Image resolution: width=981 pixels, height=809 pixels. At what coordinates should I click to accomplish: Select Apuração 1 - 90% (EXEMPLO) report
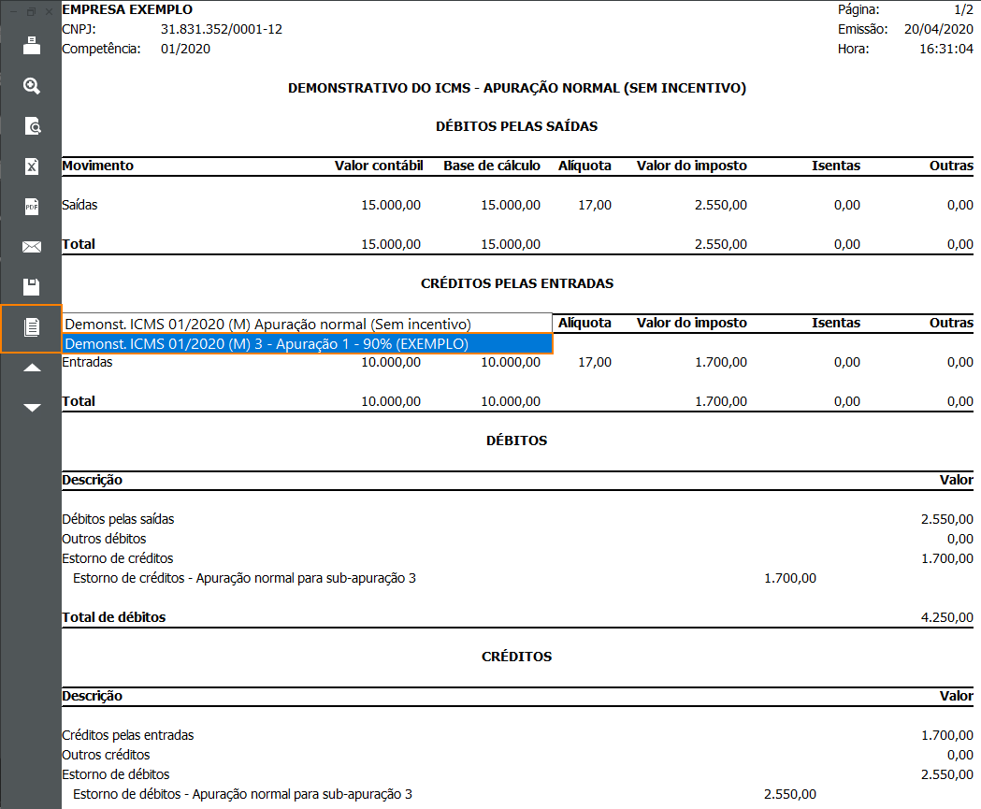(307, 343)
